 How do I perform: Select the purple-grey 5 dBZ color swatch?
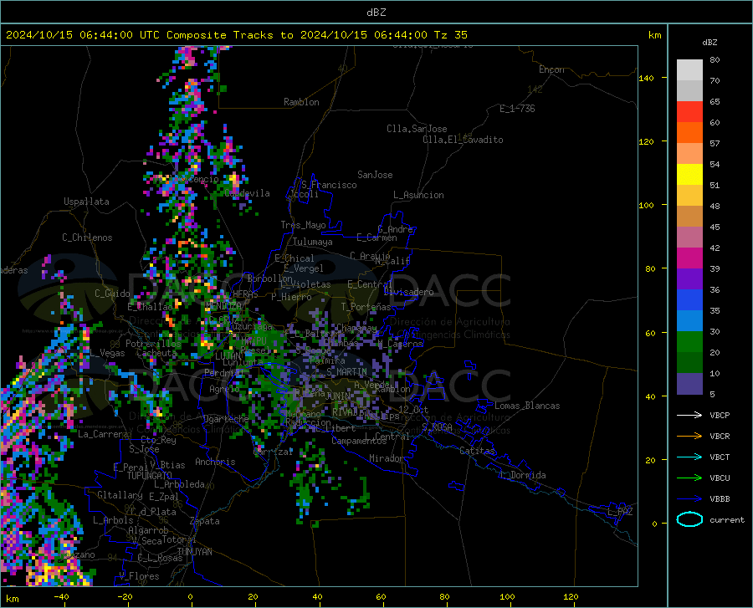coord(689,384)
